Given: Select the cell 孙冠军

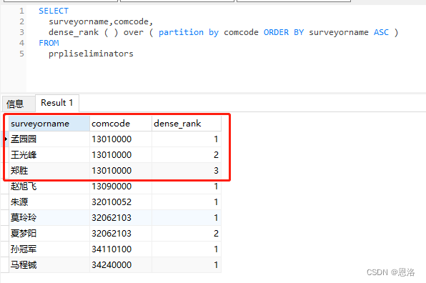Looking at the screenshot, I should 49,249.
